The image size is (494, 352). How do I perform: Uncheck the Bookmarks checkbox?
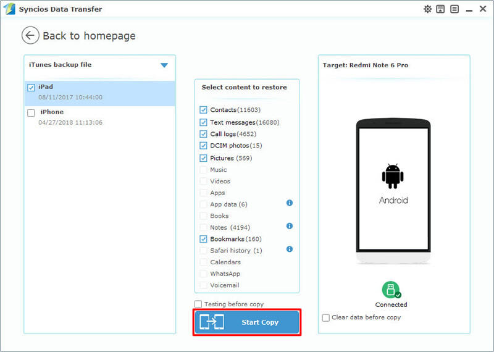204,239
